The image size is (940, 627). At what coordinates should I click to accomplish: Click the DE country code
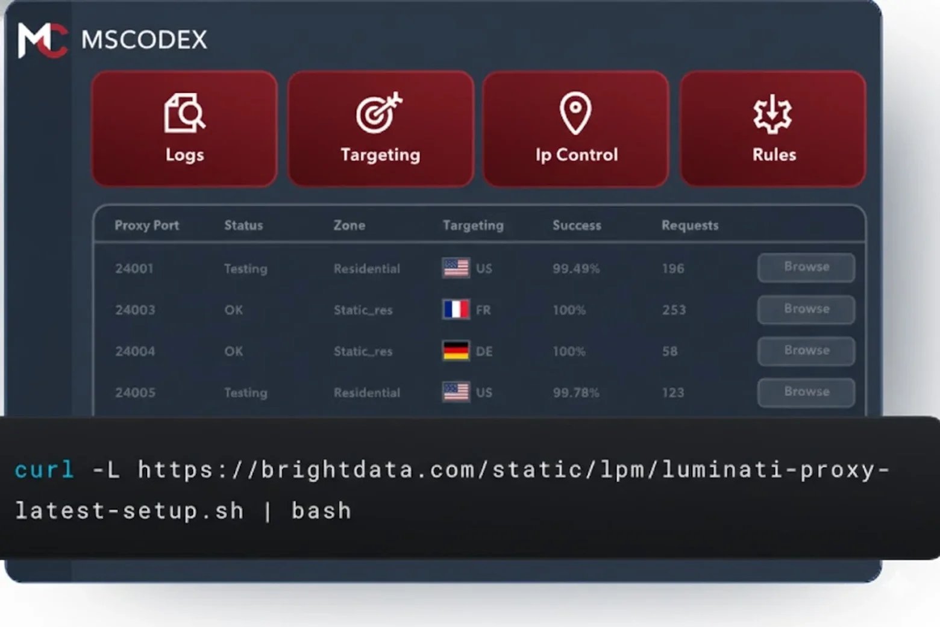pos(484,351)
